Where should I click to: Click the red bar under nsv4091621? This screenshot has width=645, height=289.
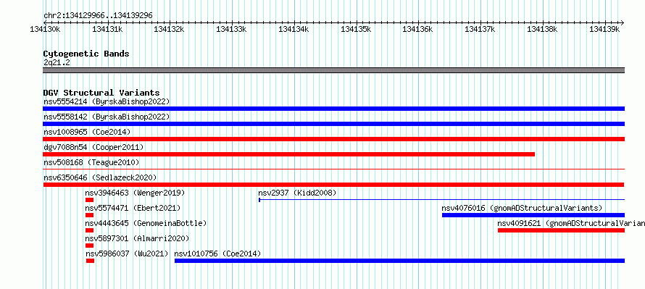pos(561,230)
